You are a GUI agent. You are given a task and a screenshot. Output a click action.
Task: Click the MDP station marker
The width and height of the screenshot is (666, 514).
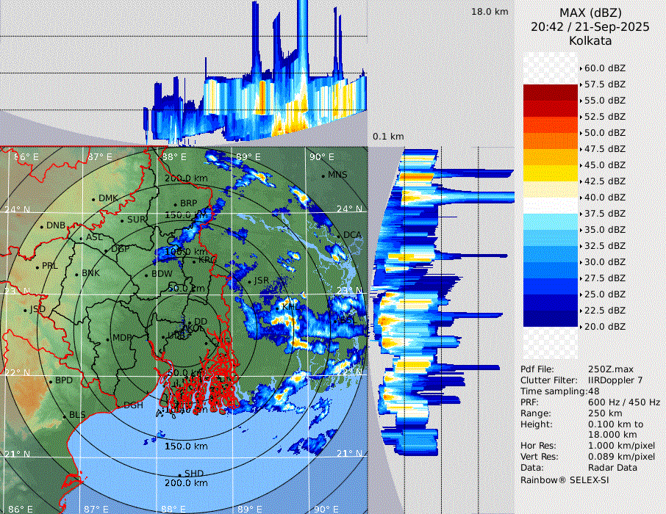[108, 339]
